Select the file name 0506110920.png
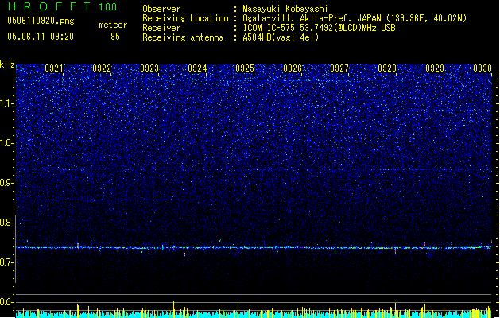500x318 pixels. (x=41, y=21)
